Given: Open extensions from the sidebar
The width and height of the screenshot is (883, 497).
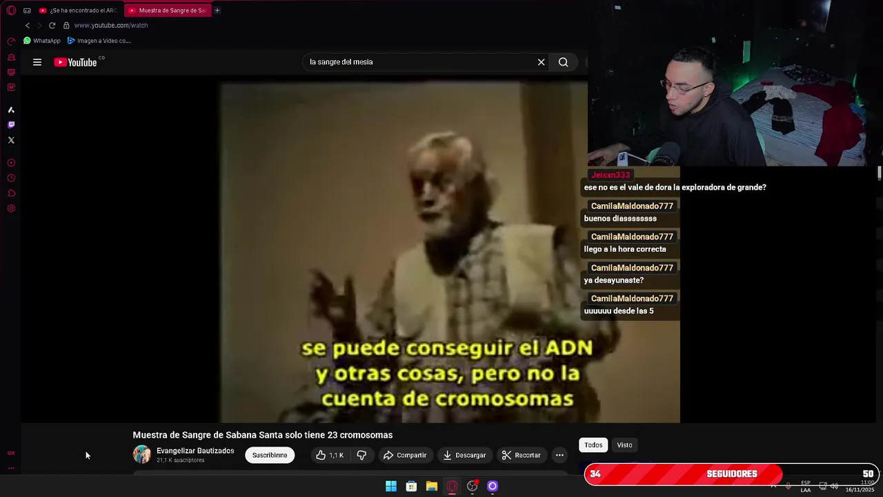Looking at the screenshot, I should click(11, 193).
